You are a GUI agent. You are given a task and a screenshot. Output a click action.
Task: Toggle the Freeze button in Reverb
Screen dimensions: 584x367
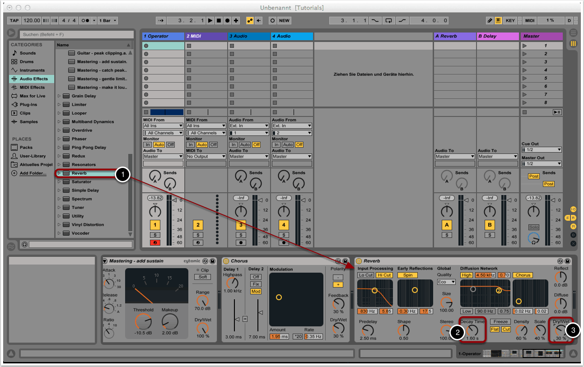pos(500,322)
